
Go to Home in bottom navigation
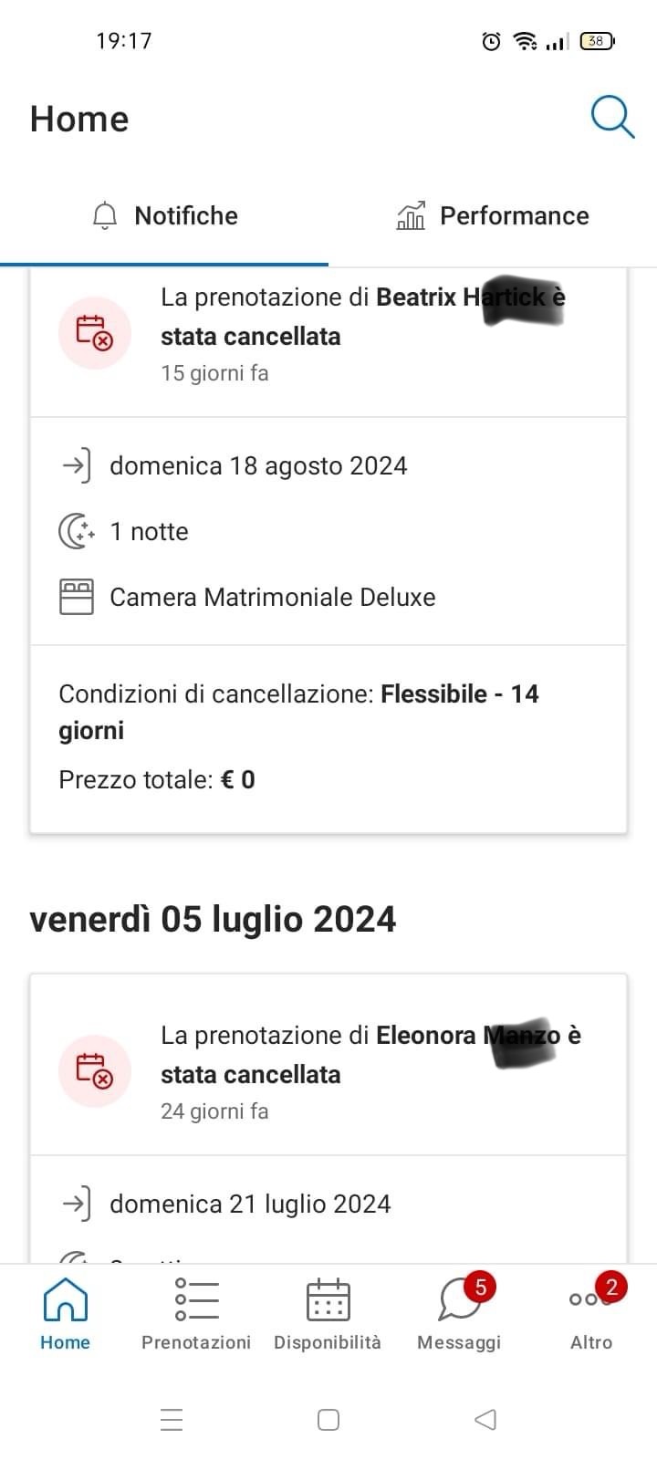(x=66, y=1314)
